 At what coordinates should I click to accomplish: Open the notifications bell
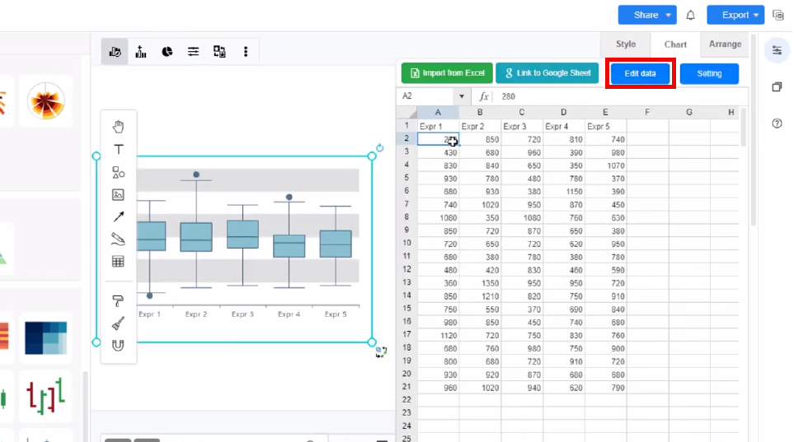coord(691,16)
